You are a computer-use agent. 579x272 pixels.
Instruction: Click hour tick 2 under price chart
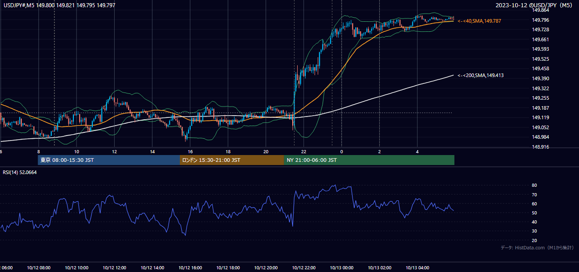pyautogui.click(x=379, y=152)
